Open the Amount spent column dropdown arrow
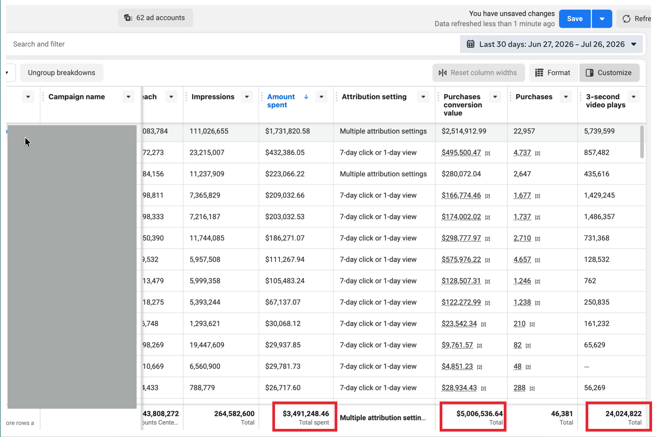This screenshot has height=437, width=656. click(321, 97)
